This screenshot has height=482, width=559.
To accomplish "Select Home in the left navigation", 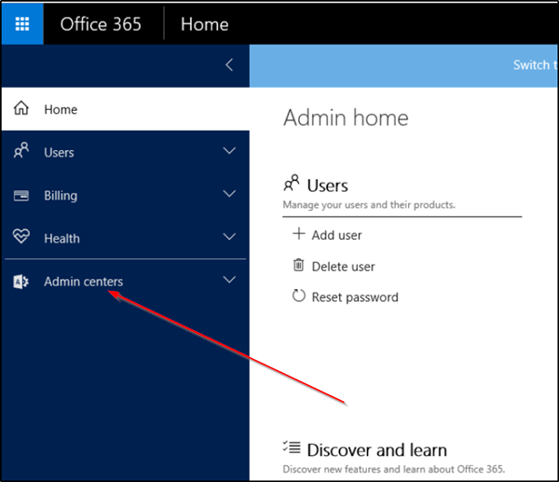I will (126, 109).
